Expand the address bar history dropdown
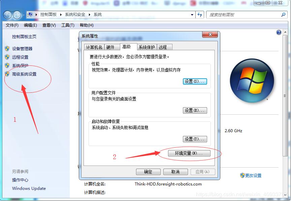Image resolution: width=291 pixels, height=201 pixels. point(192,15)
